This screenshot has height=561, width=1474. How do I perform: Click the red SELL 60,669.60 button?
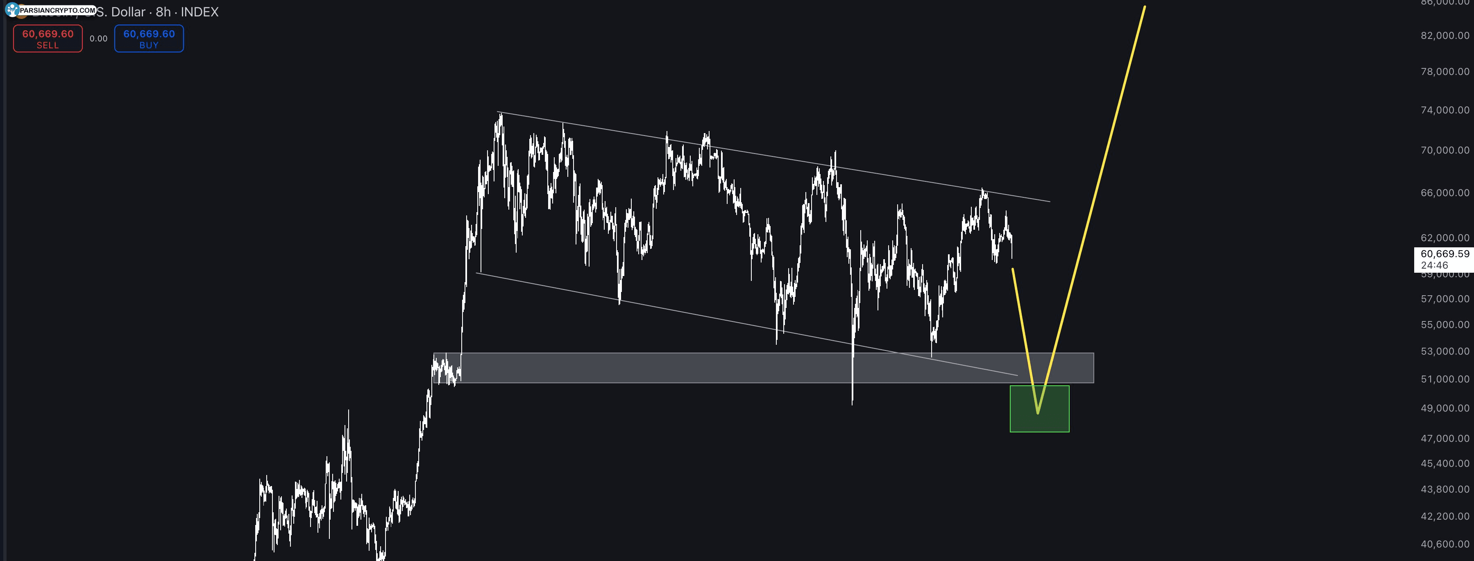48,38
